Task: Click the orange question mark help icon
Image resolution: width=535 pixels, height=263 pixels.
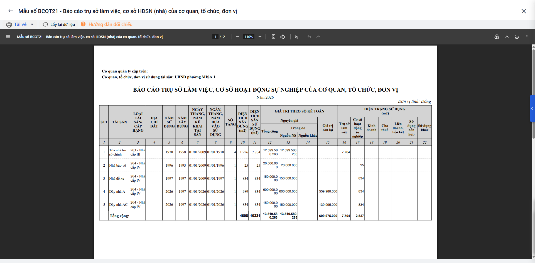Action: [83, 24]
